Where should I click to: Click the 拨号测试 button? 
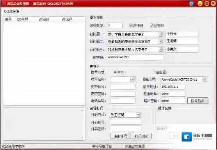197,101
